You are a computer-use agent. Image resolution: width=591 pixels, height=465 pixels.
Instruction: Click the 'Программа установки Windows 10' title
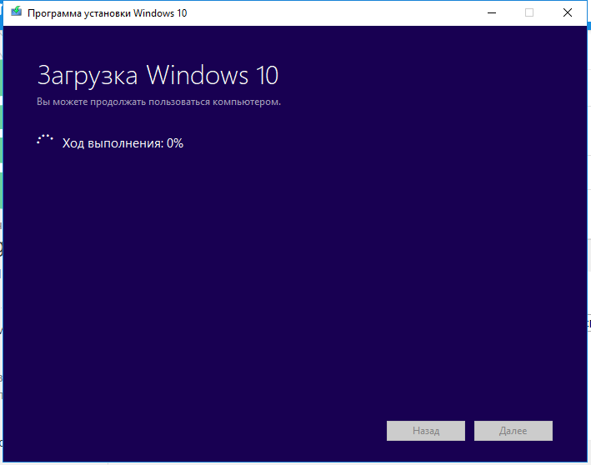tap(107, 13)
